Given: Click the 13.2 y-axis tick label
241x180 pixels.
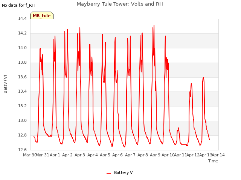Looking at the screenshot, I should pos(22,106).
